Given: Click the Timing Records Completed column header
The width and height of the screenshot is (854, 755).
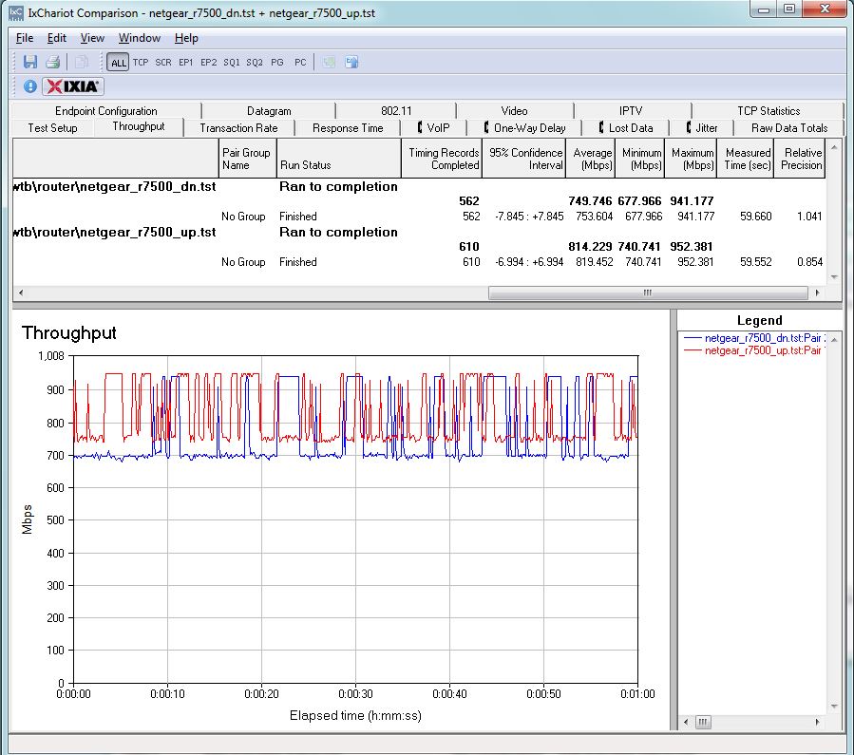Looking at the screenshot, I should 441,159.
